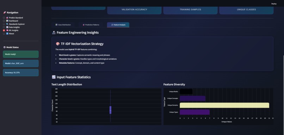This screenshot has width=284, height=135.
Task: Click the rocket icon beside Navigation
Action: pos(5,12)
